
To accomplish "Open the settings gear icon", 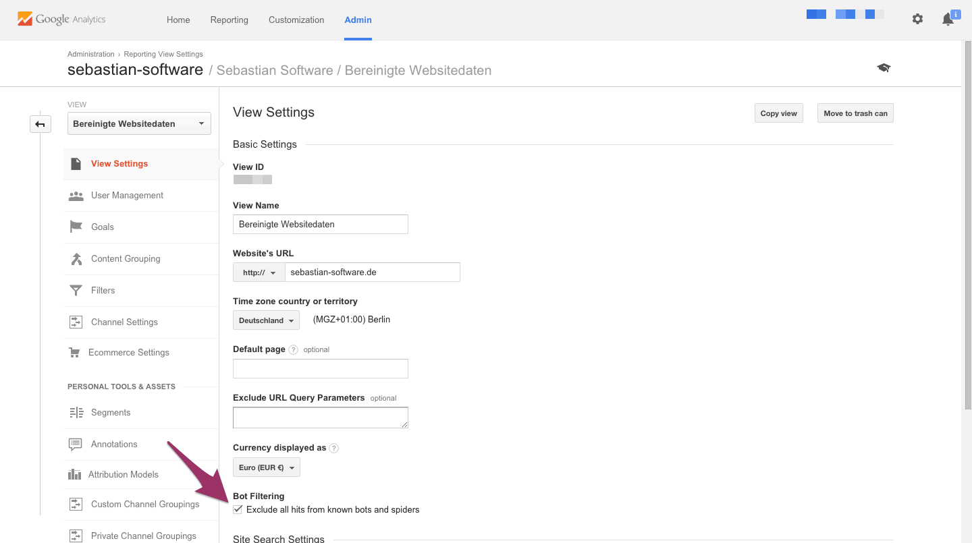I will [x=917, y=19].
